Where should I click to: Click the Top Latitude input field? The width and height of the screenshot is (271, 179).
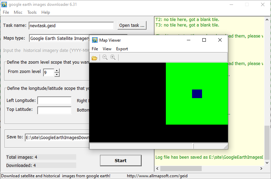click(54, 110)
